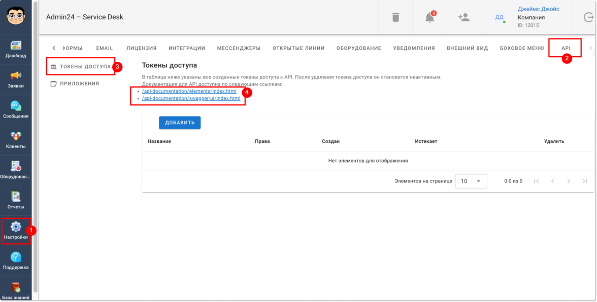Viewport: 597px width, 302px height.
Task: Open the elements API documentation link
Action: [x=189, y=91]
